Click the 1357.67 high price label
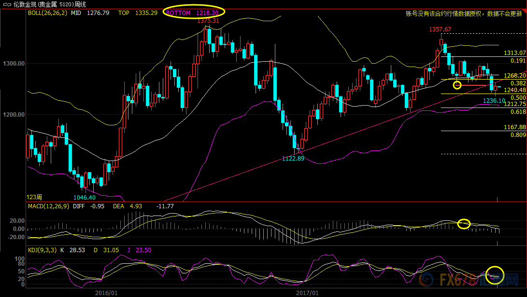Screen dimensions: 527x297 440,29
